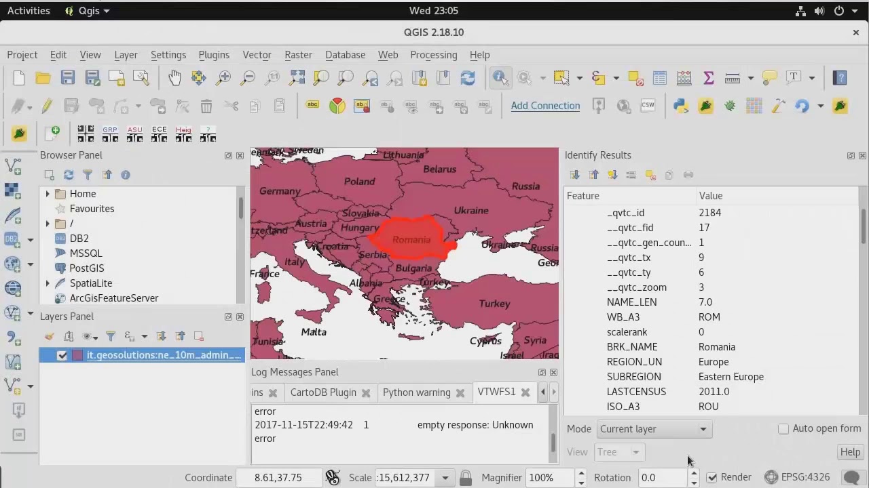Click the Browser Panel vertical scrollbar
Viewport: 869px width, 488px height.
click(240, 207)
